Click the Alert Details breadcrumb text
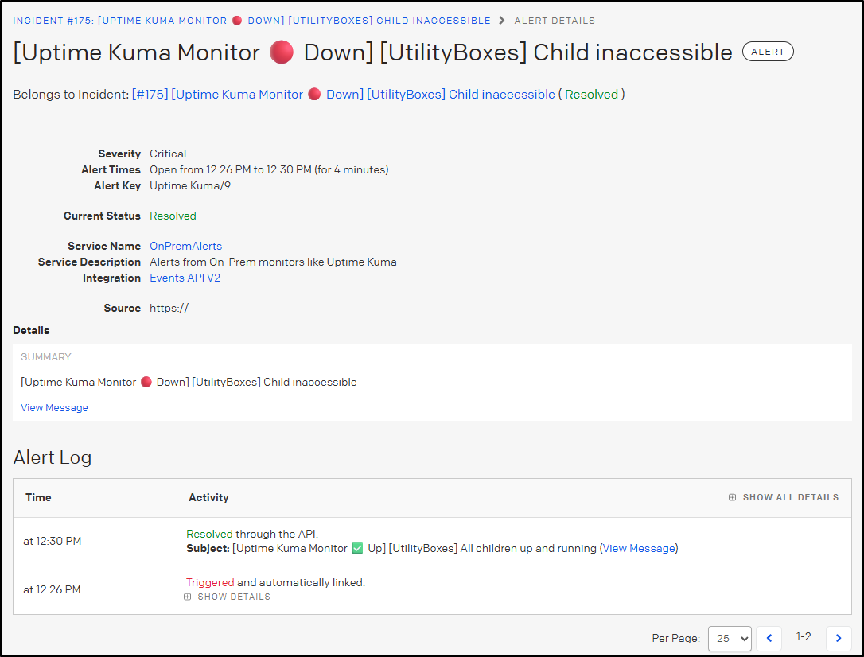 click(555, 21)
